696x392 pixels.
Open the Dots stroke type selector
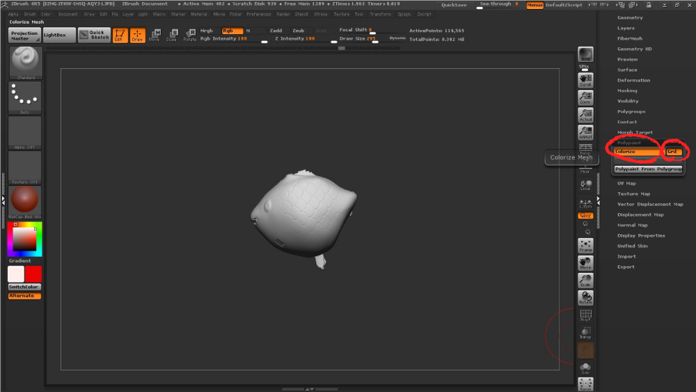tap(24, 97)
